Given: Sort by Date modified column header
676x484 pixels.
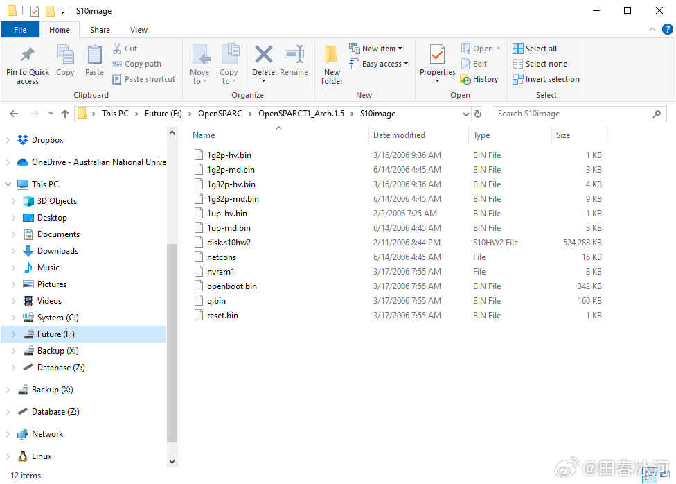Looking at the screenshot, I should [x=418, y=135].
